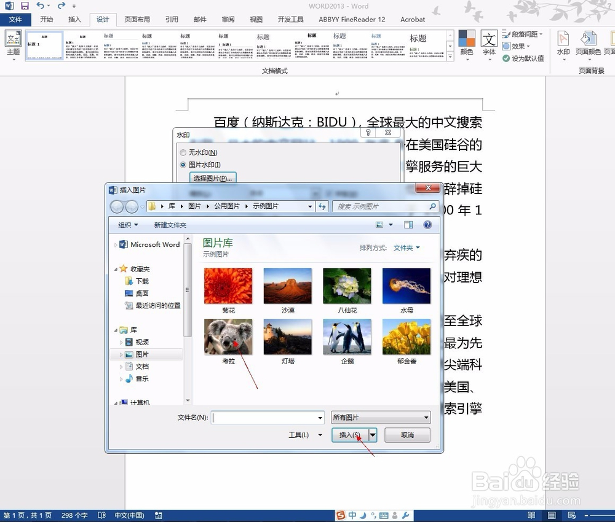Click New Folder (新建文件夹)
This screenshot has height=522, width=615.
coord(170,225)
